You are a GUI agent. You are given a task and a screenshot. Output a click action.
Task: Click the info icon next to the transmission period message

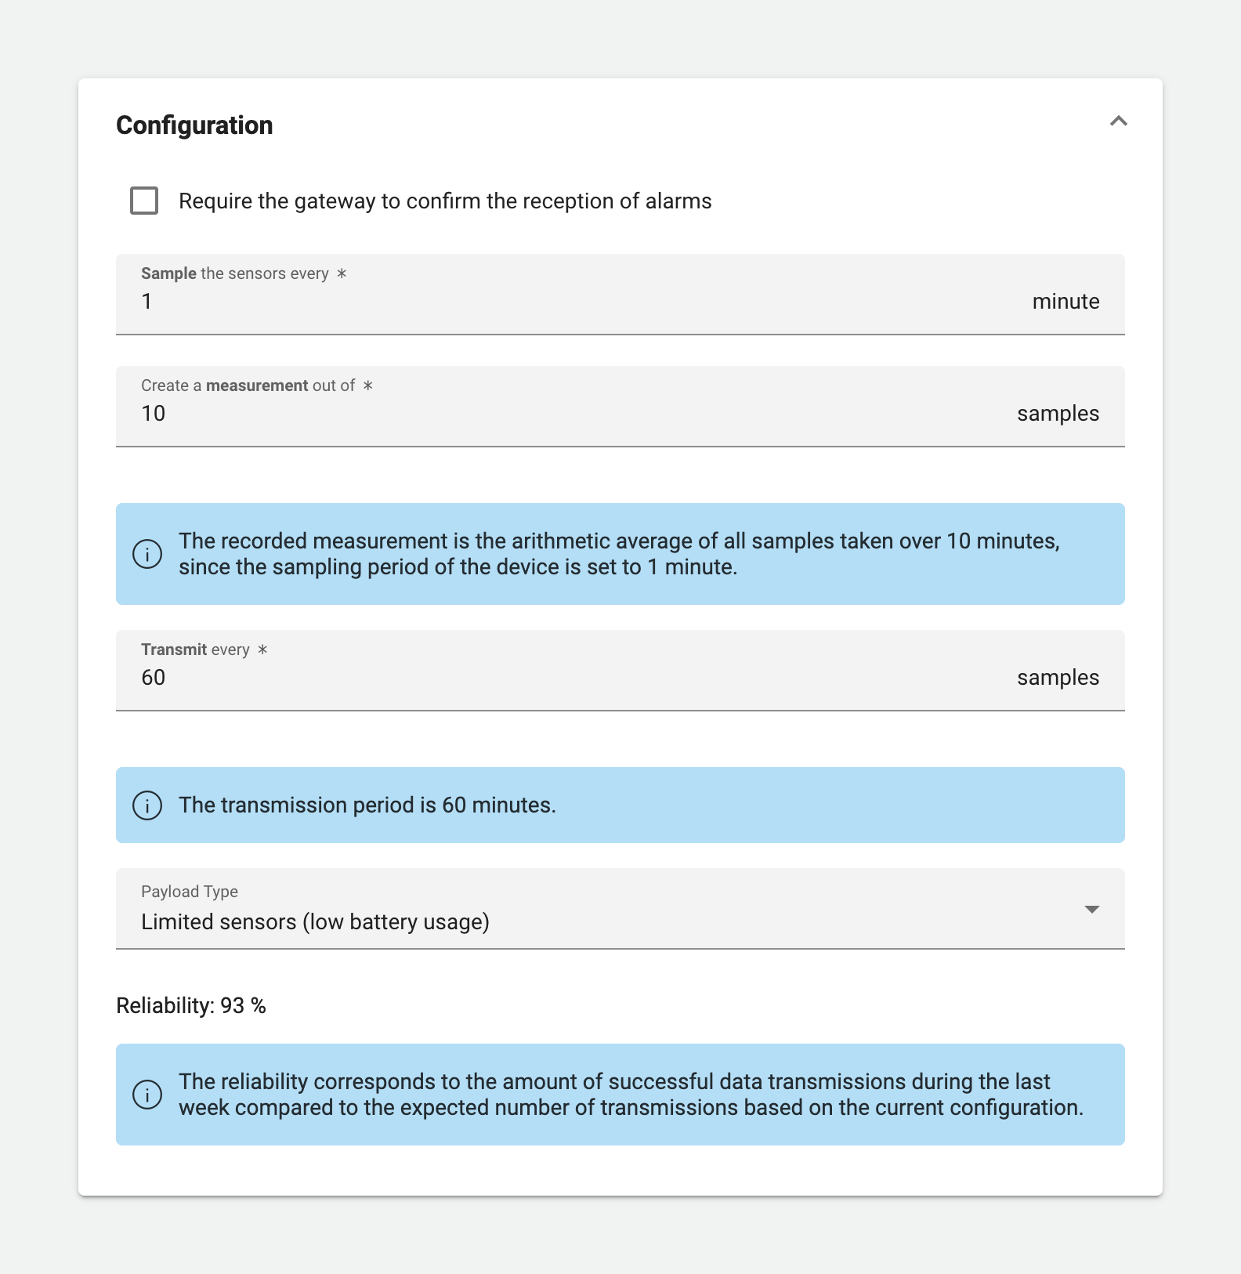[148, 805]
